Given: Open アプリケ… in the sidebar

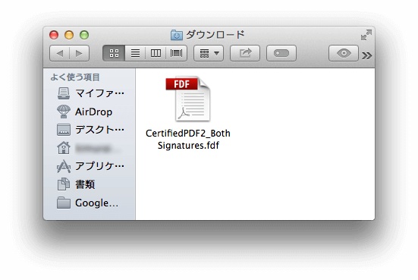Looking at the screenshot, I should [x=90, y=166].
